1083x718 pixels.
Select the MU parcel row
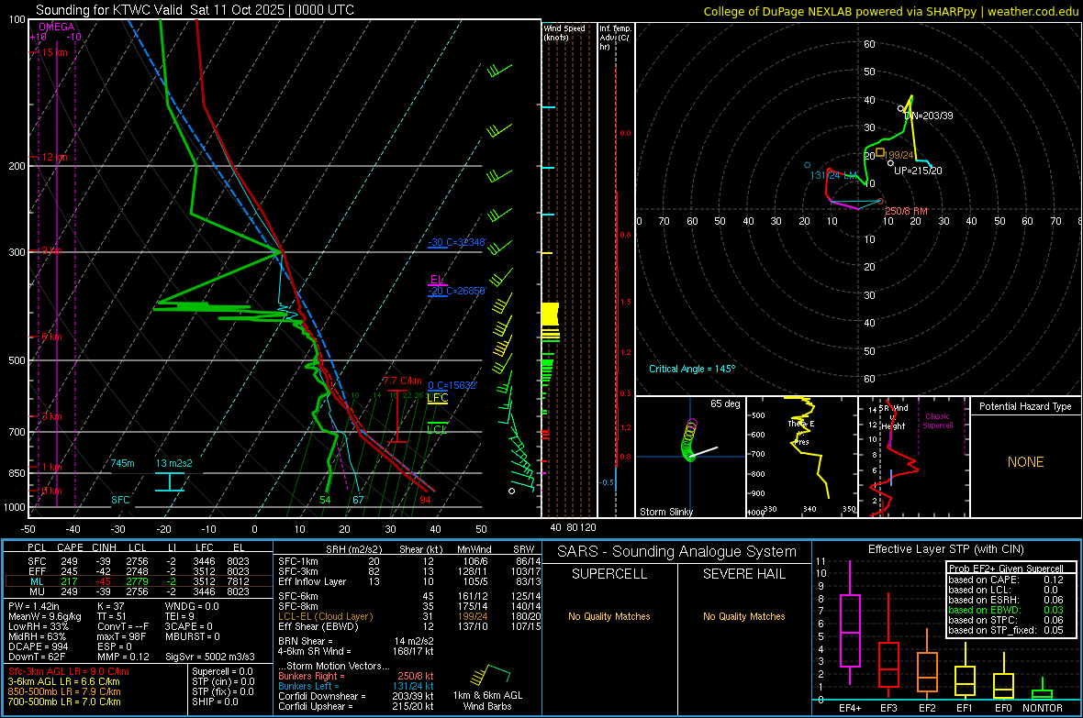[139, 591]
